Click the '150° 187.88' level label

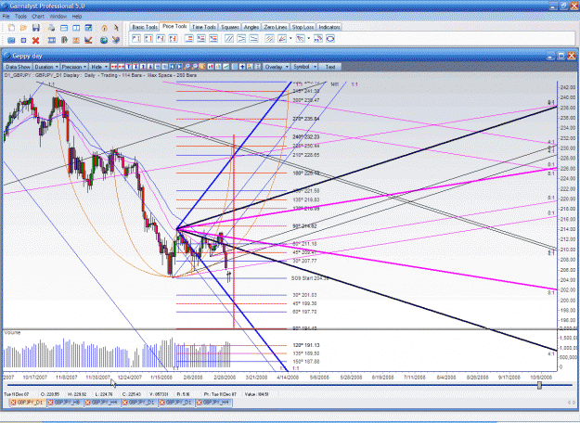[306, 362]
